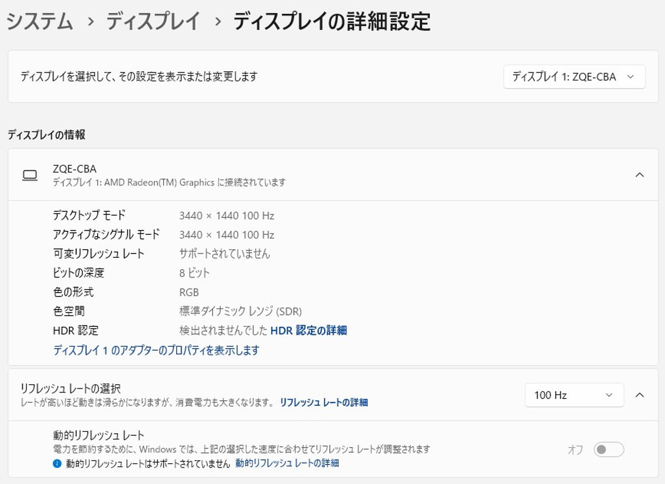
Task: Go back to システム in the breadcrumb
Action: (x=39, y=22)
